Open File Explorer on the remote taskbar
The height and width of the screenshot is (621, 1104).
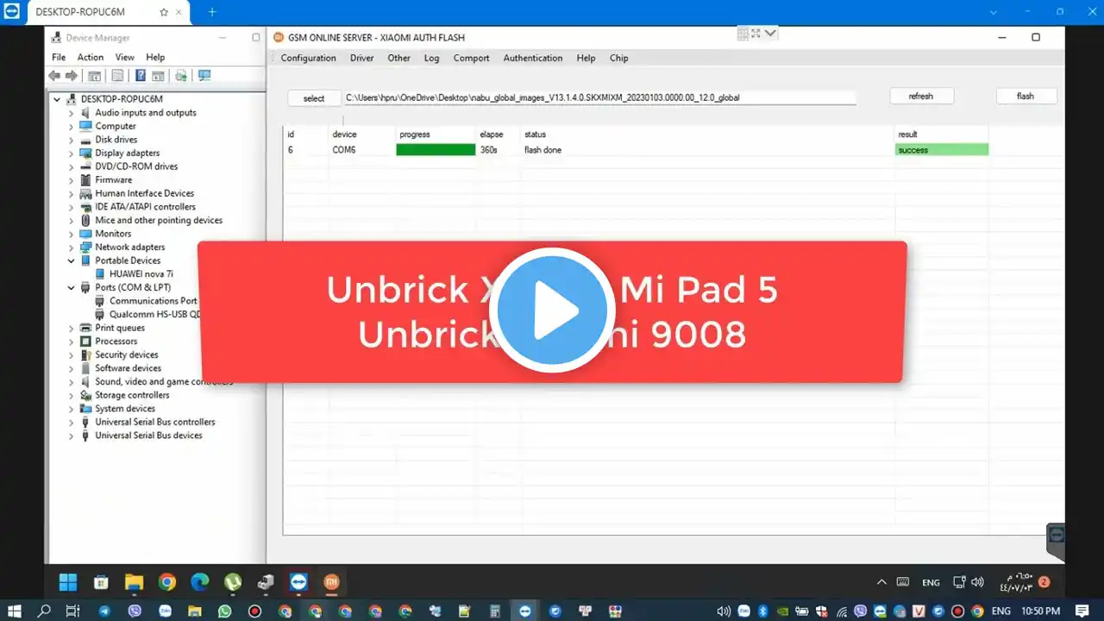(134, 582)
